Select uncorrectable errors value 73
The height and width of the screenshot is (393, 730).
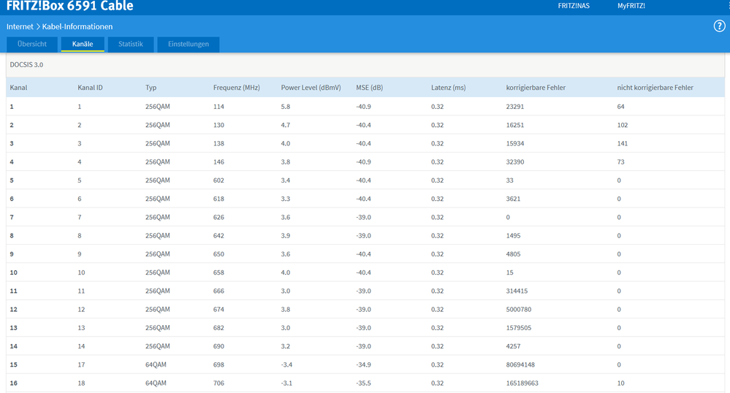tap(620, 162)
